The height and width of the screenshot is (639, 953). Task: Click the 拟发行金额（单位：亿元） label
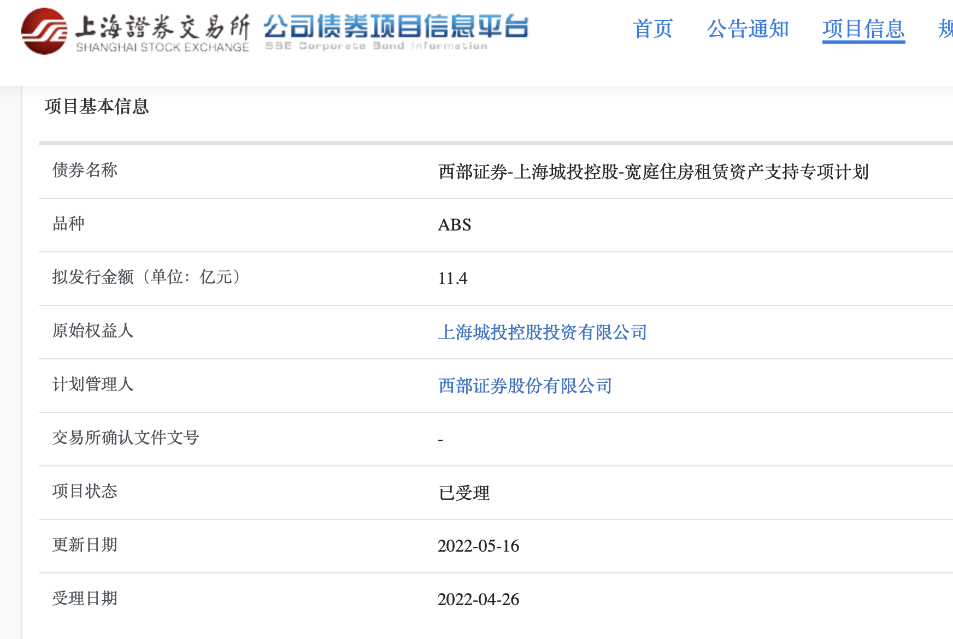pyautogui.click(x=148, y=277)
